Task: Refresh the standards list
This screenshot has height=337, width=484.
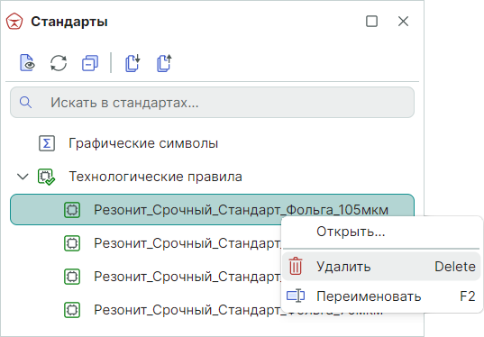Action: (59, 63)
